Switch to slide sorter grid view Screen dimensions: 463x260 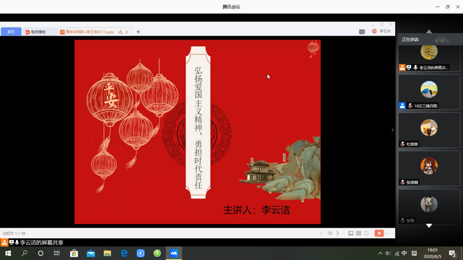[x=359, y=233]
